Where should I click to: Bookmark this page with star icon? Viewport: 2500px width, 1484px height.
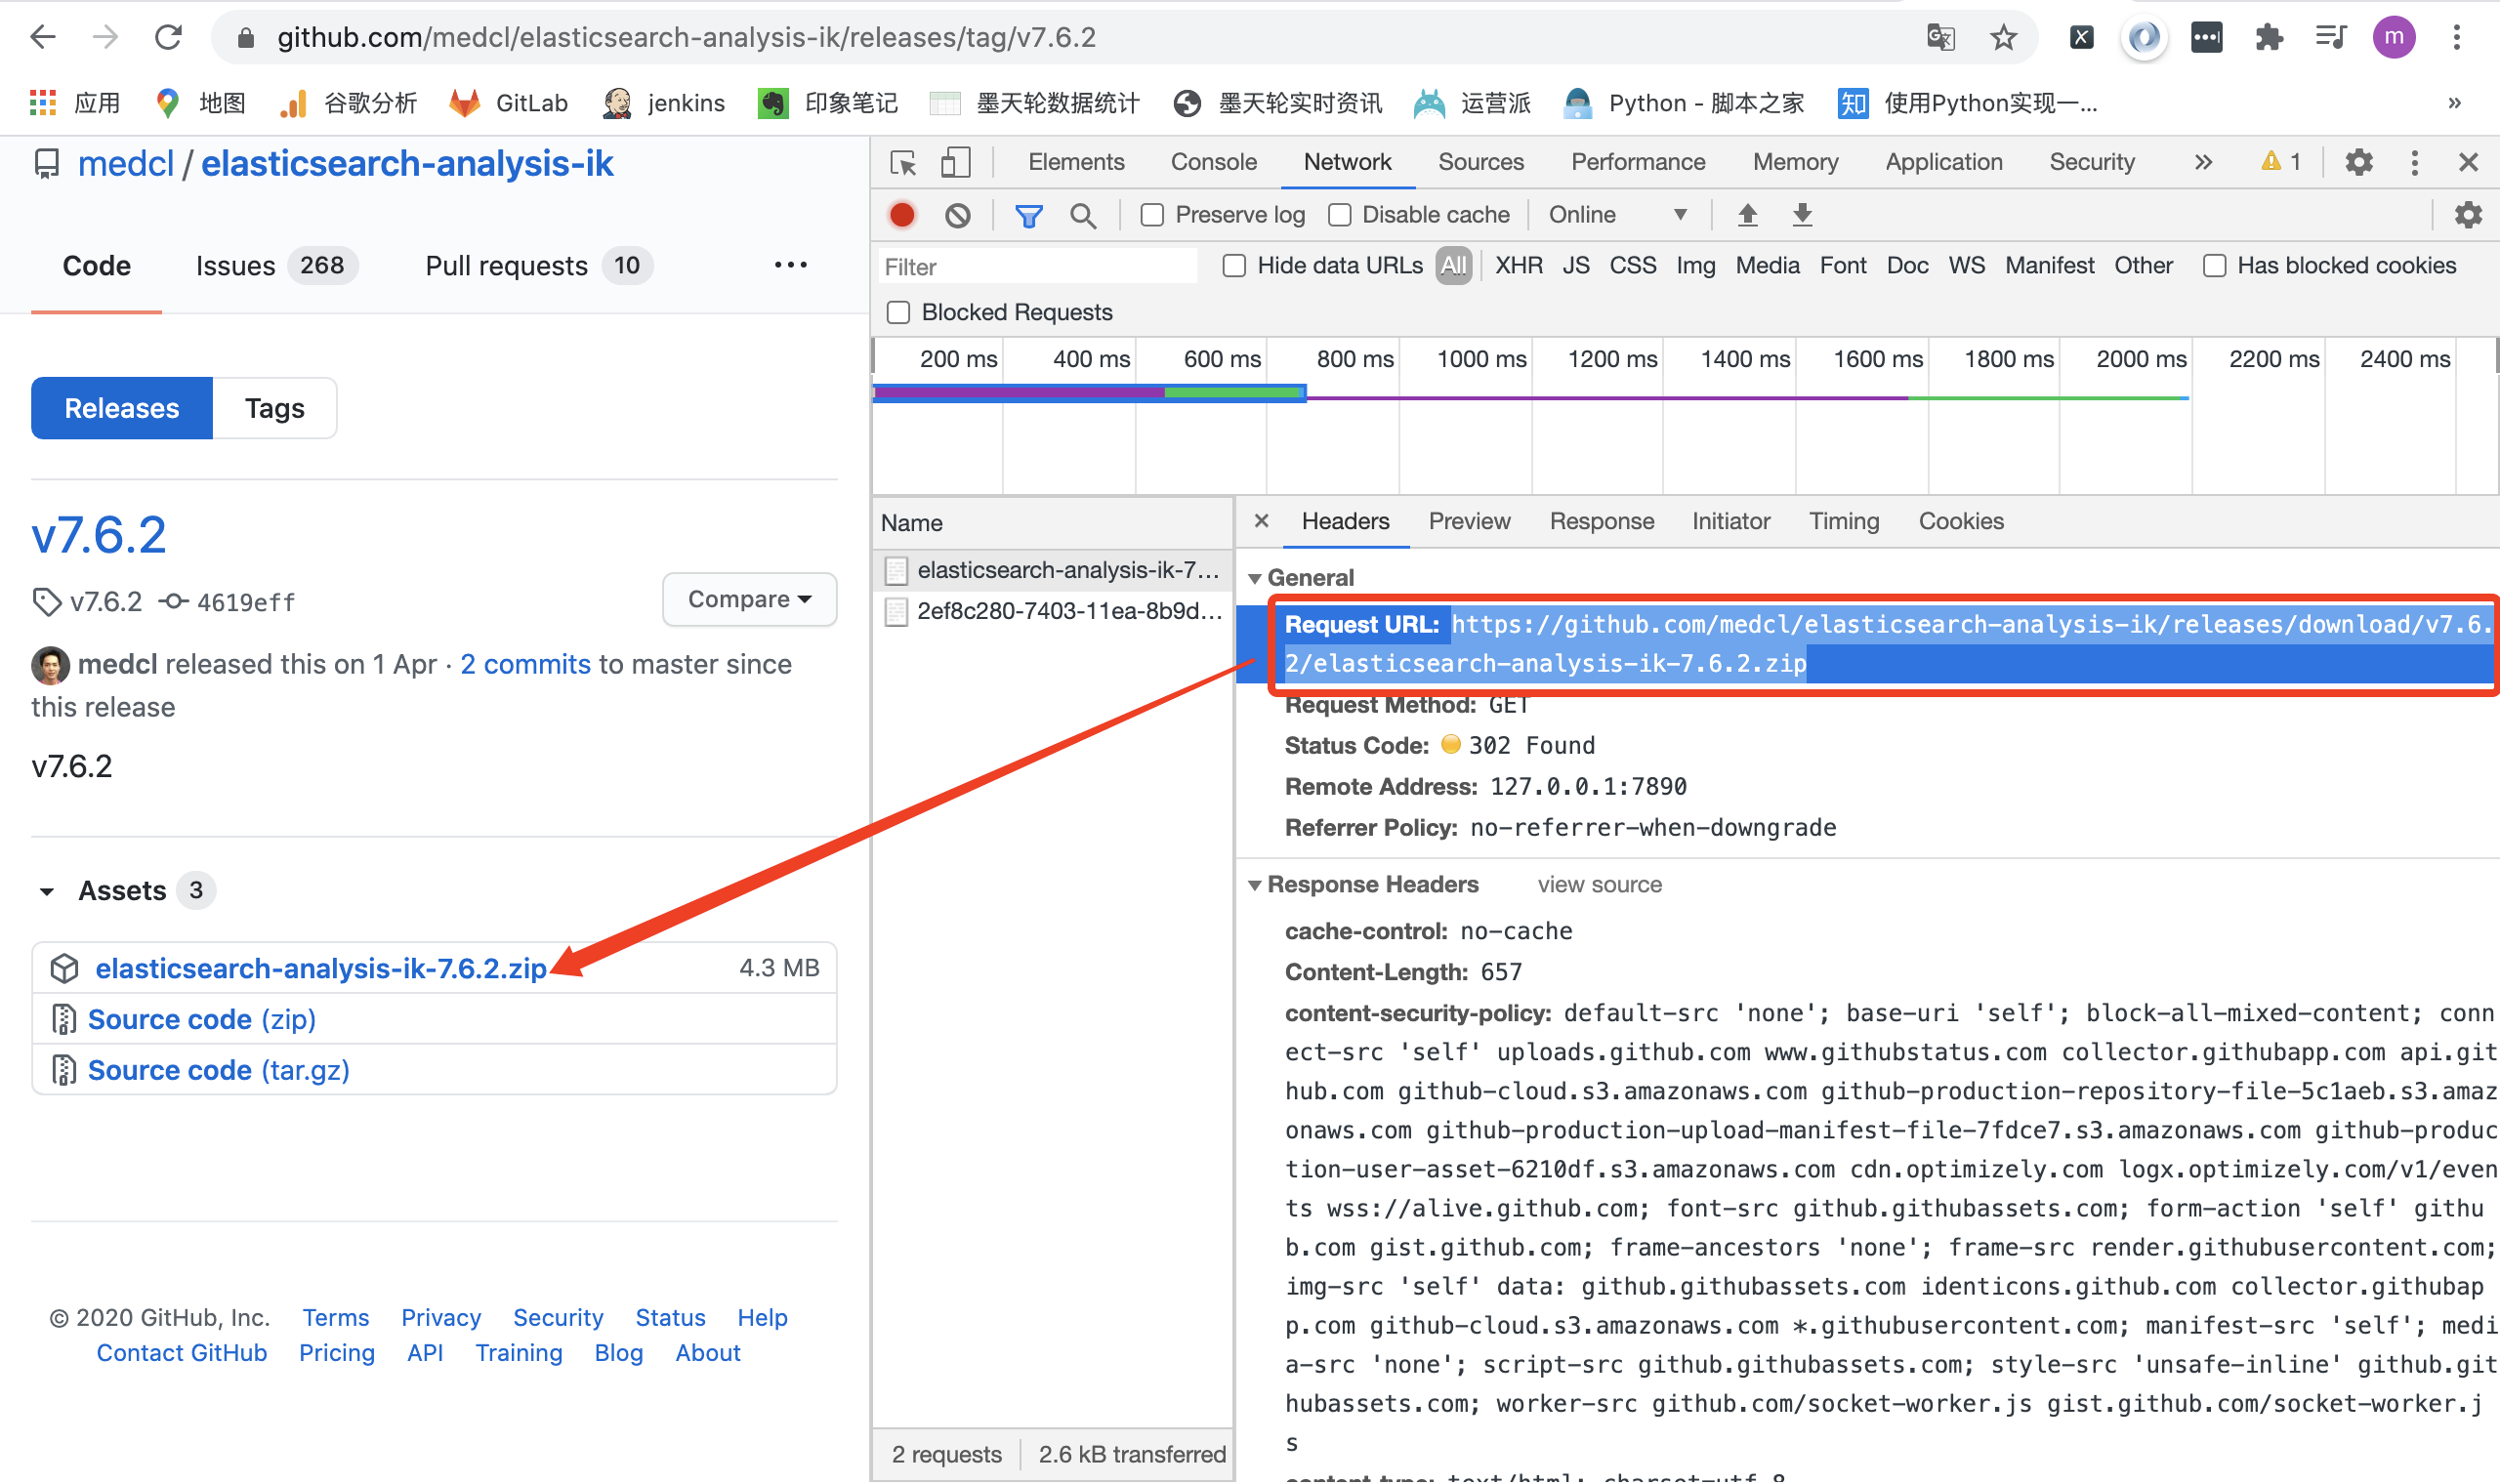pyautogui.click(x=2003, y=38)
